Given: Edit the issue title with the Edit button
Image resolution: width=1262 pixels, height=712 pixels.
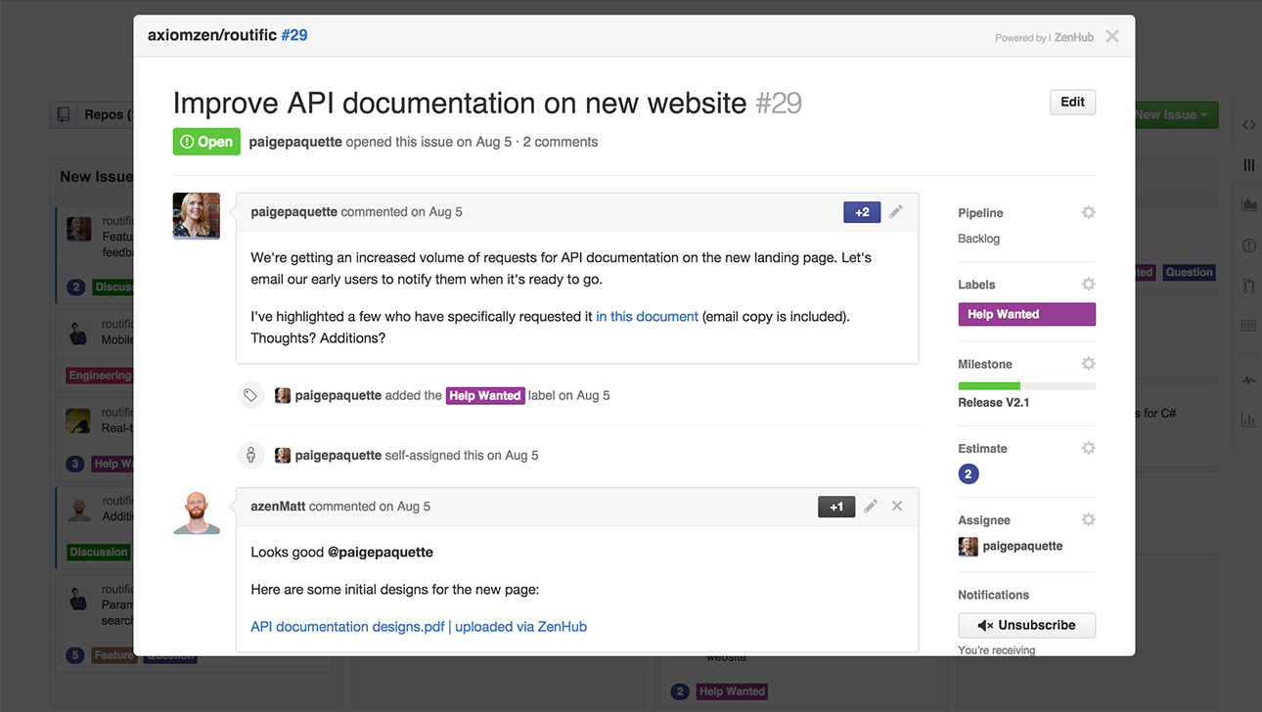Looking at the screenshot, I should coord(1072,102).
